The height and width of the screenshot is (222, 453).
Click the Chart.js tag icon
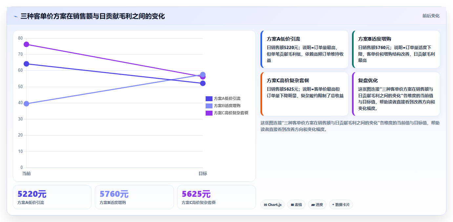265,205
